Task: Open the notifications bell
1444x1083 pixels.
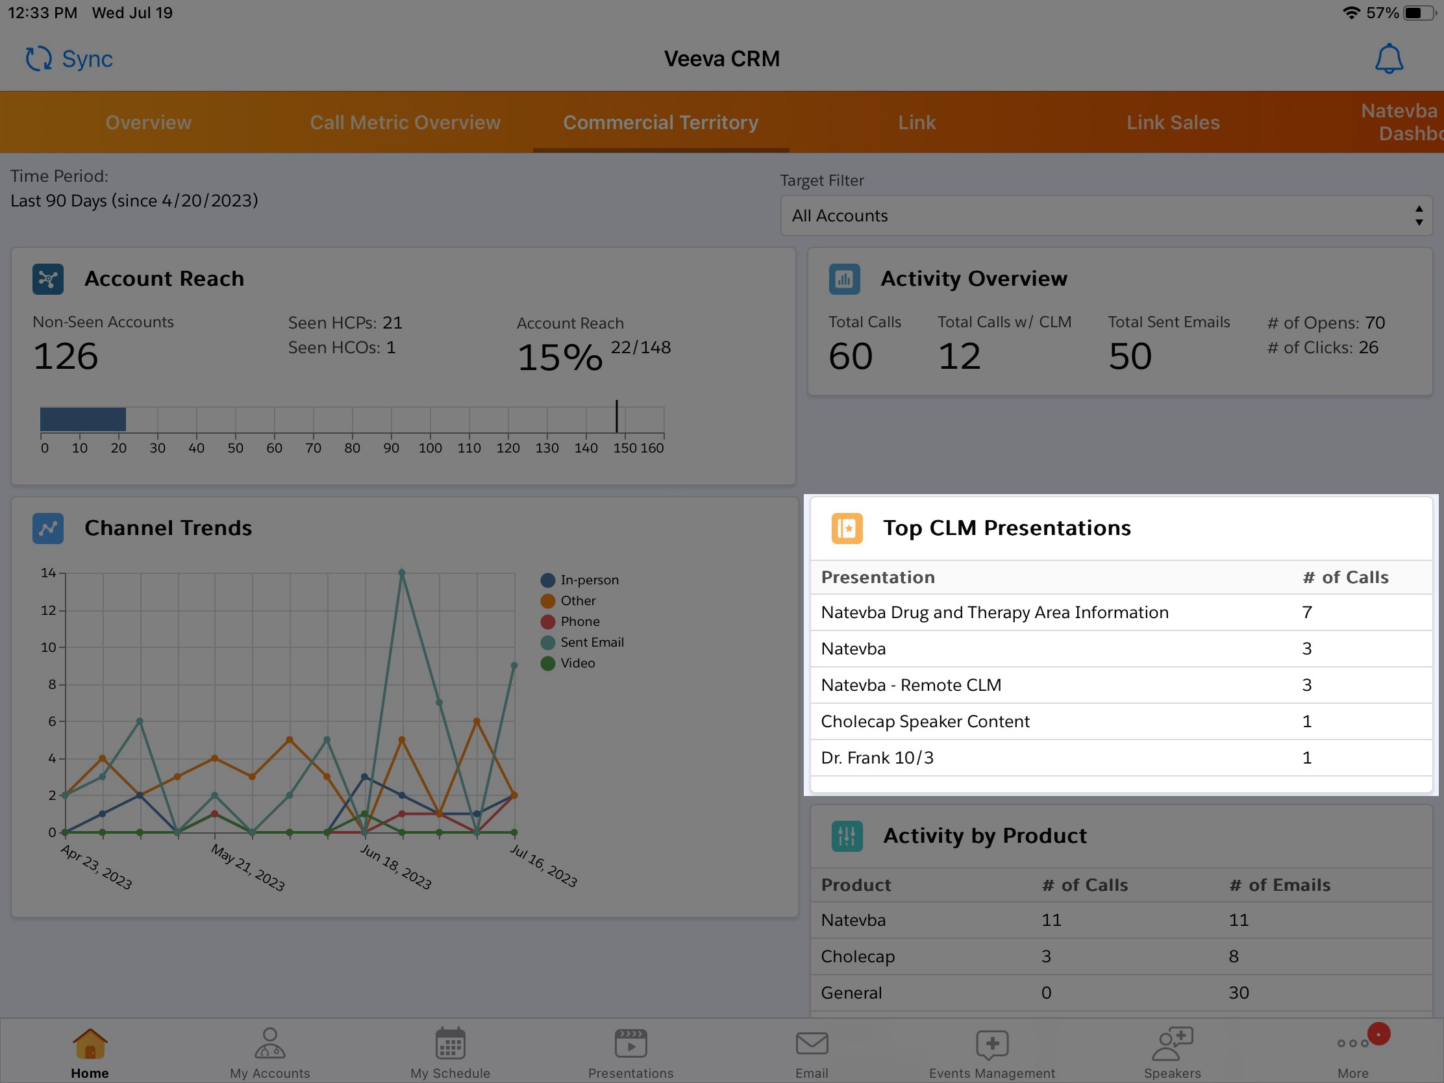Action: tap(1388, 58)
